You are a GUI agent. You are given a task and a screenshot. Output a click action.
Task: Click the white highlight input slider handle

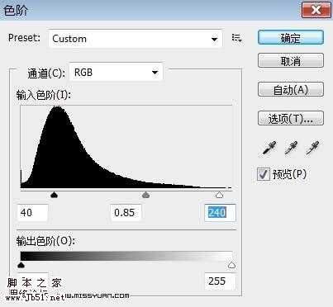219,195
